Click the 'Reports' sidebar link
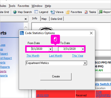Screen dimensions: 111x98 click(5, 67)
